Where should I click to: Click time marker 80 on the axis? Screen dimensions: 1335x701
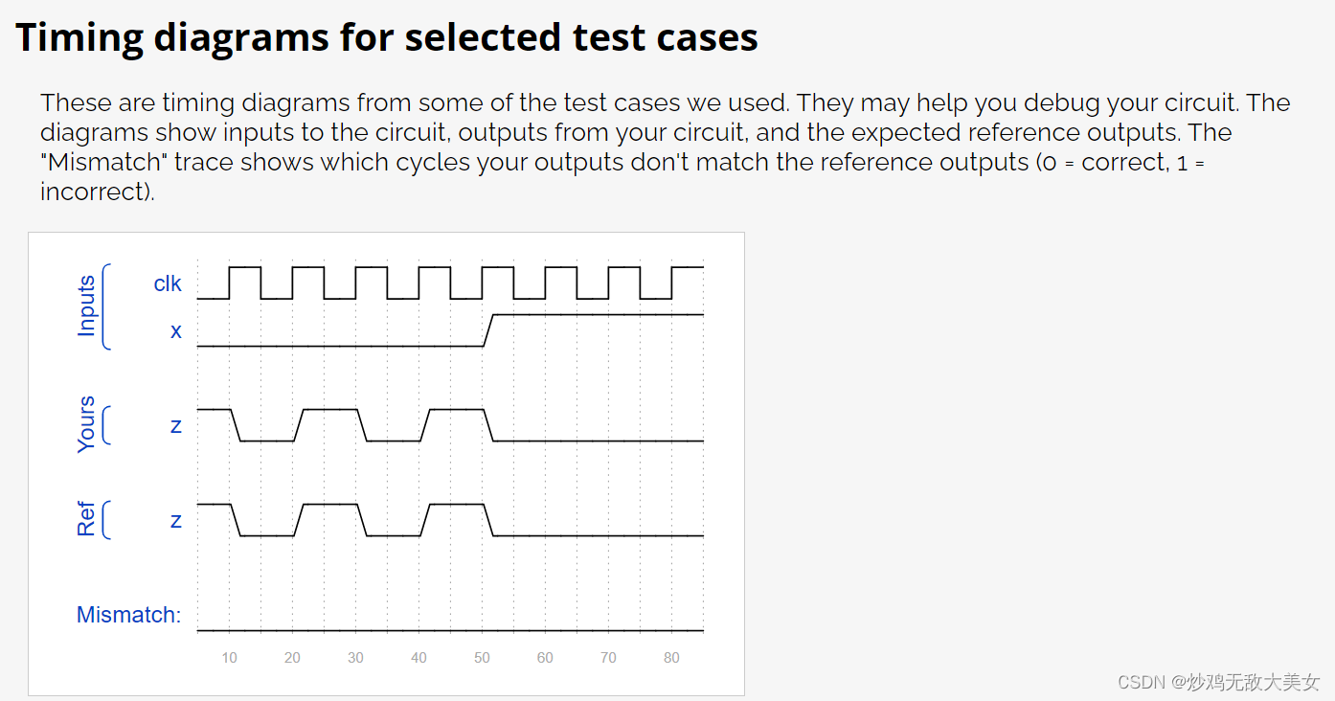[x=671, y=658]
